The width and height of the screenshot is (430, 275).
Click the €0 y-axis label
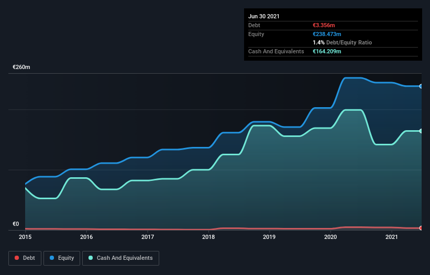[16, 224]
